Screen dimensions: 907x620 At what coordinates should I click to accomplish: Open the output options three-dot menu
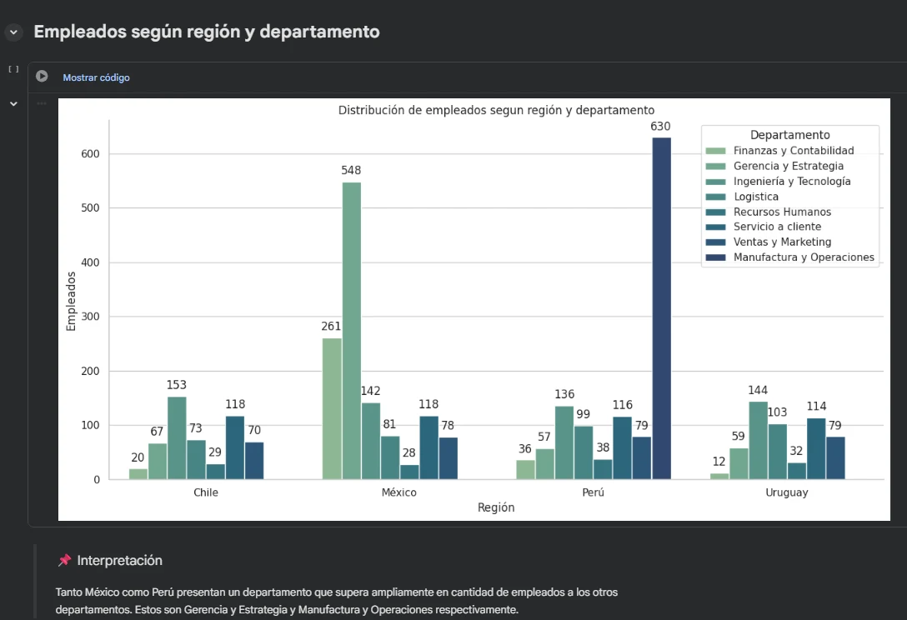coord(42,103)
